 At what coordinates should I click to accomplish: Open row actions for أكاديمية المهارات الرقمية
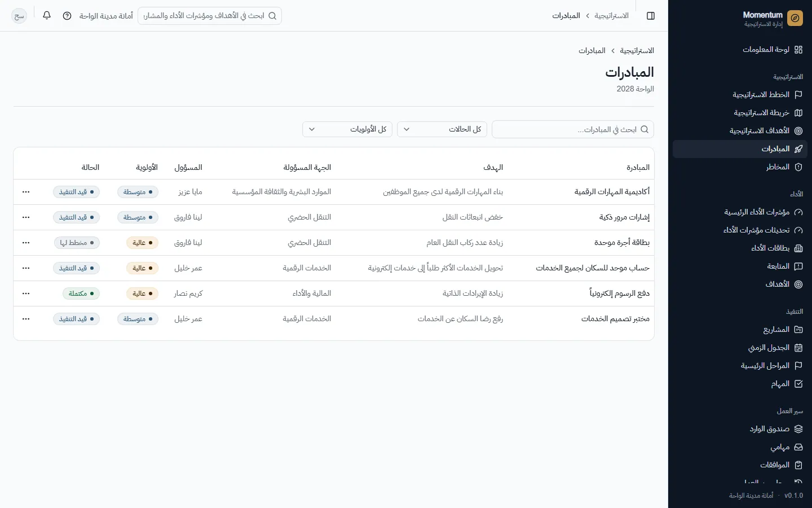(x=26, y=192)
